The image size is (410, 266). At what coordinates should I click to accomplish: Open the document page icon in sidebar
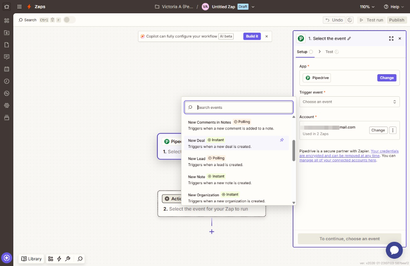[x=7, y=45]
